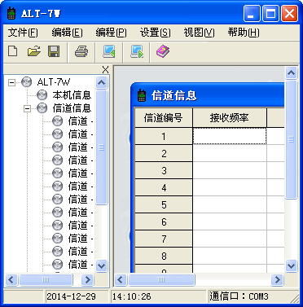303x307 pixels.
Task: Open the 帮助(H) menu
Action: 244,33
